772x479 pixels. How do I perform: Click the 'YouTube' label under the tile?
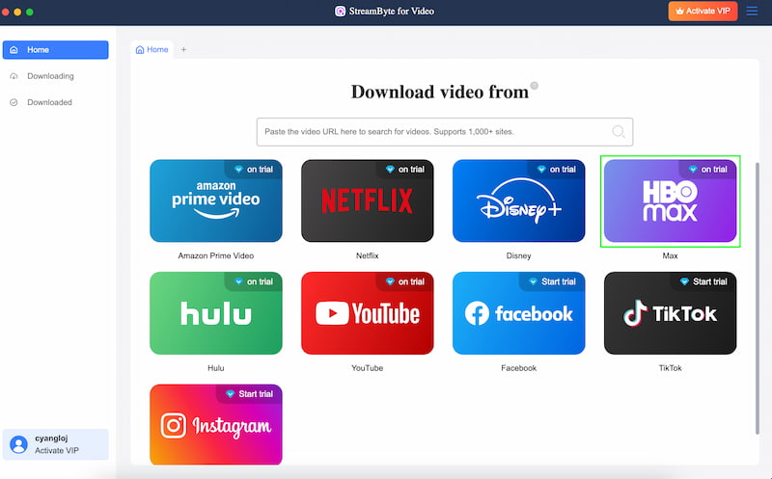tap(368, 368)
